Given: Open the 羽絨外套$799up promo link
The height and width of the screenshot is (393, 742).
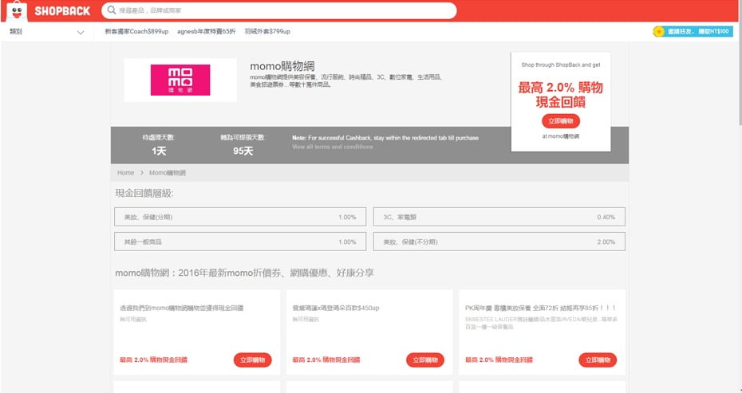Looking at the screenshot, I should [x=267, y=31].
